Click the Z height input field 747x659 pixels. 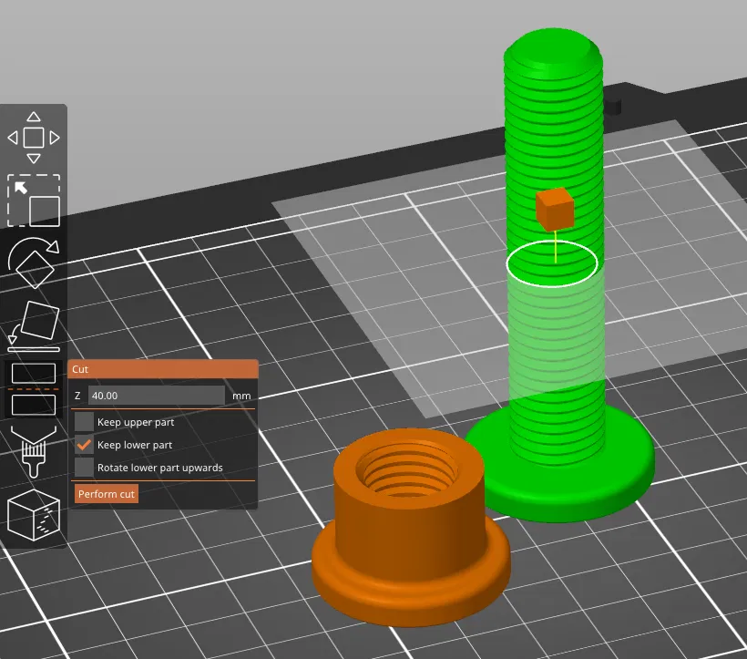pos(157,396)
